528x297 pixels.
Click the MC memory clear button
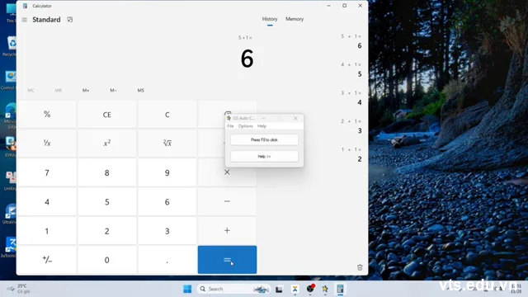tap(31, 90)
